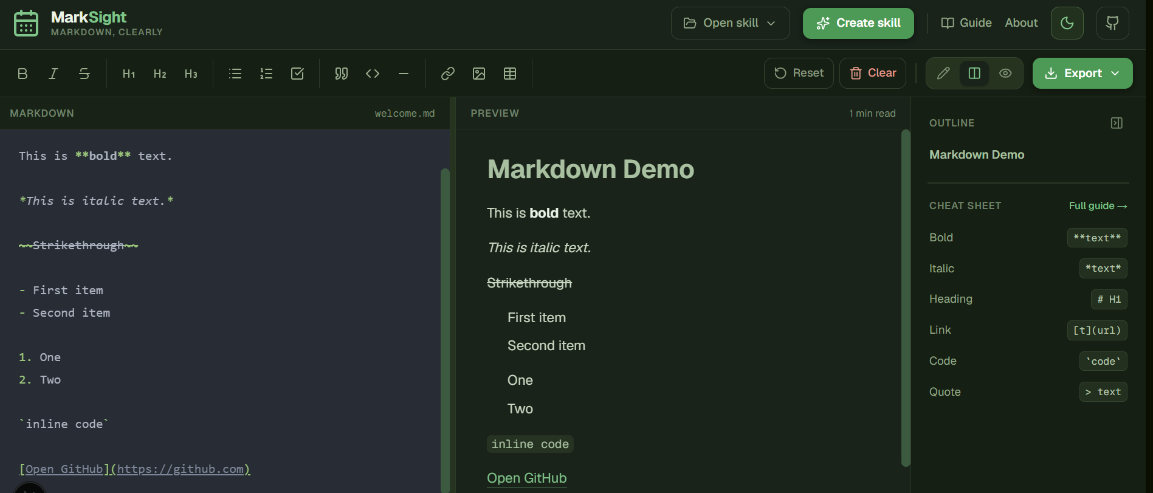Insert a task checklist item
The height and width of the screenshot is (493, 1153).
point(297,74)
